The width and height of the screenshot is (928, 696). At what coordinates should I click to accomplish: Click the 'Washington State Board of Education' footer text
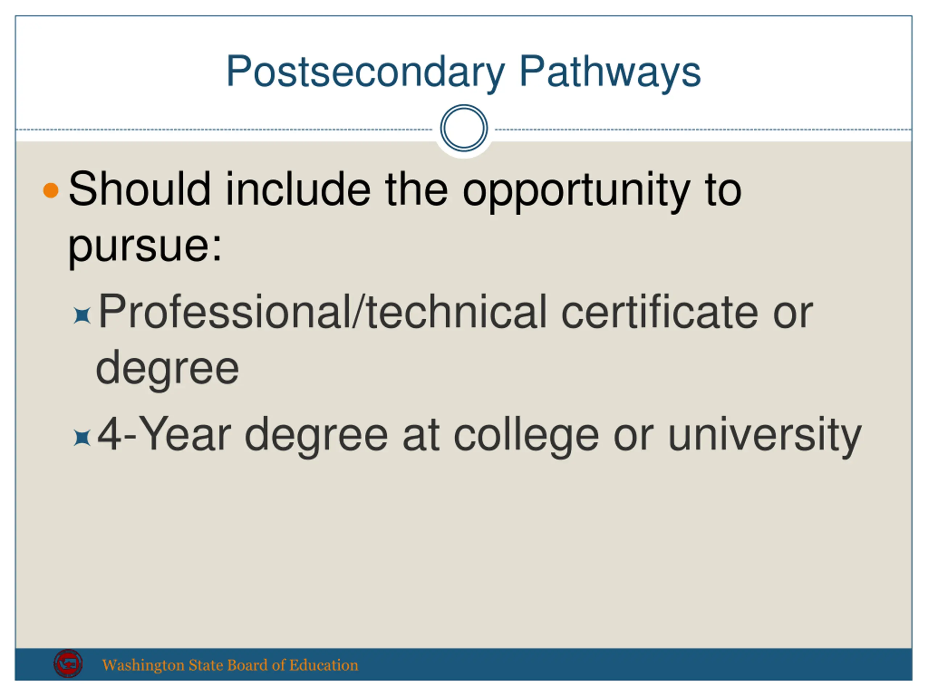pyautogui.click(x=230, y=665)
